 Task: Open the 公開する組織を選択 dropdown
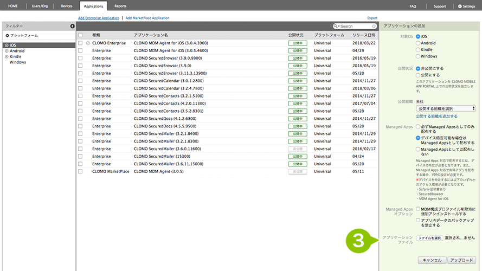tap(446, 108)
